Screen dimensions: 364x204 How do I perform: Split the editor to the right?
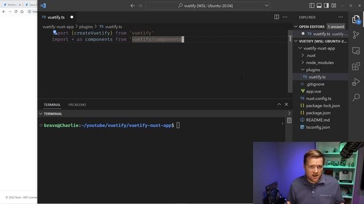[x=276, y=17]
